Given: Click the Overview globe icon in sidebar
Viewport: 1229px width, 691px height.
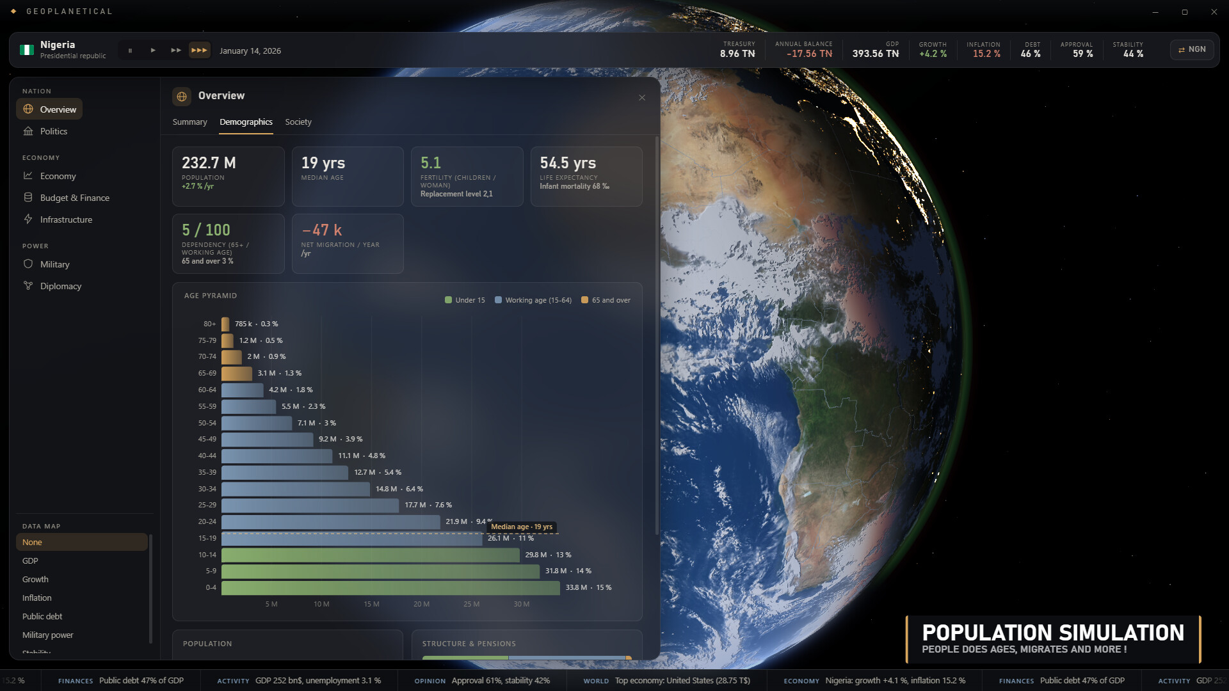Looking at the screenshot, I should tap(28, 109).
